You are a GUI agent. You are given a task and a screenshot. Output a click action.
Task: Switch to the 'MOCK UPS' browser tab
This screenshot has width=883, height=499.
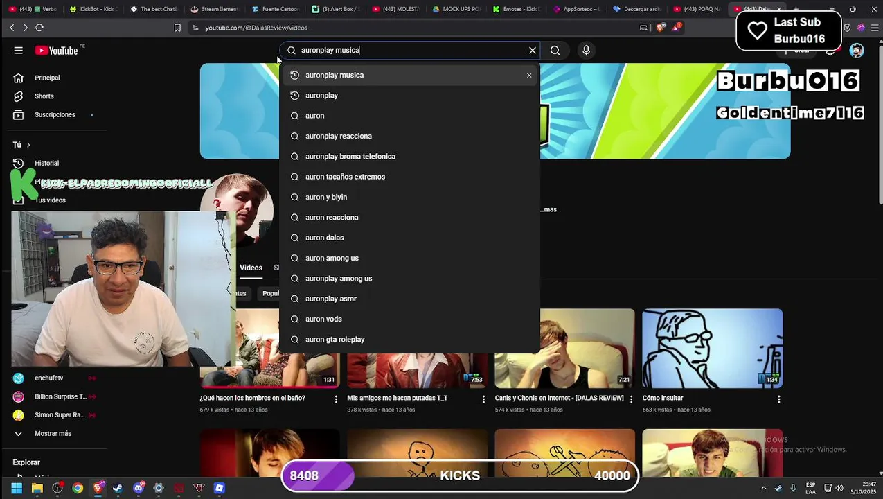tap(458, 9)
